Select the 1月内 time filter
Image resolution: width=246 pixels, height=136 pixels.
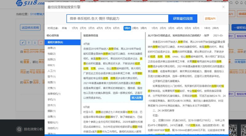[x=154, y=28]
